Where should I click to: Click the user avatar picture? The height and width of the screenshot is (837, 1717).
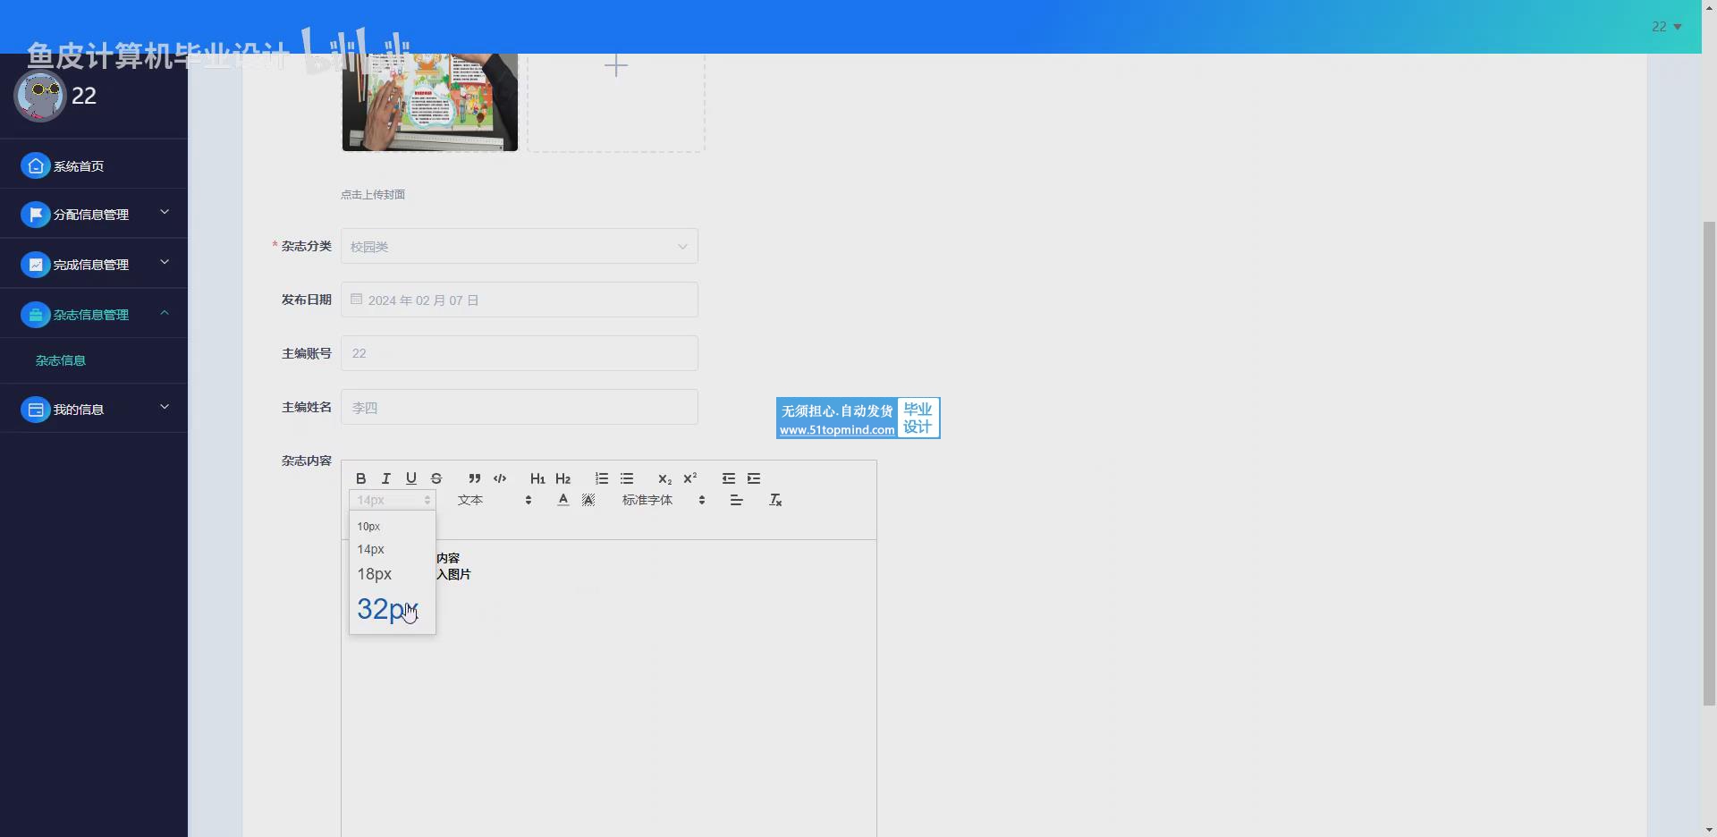(x=39, y=96)
